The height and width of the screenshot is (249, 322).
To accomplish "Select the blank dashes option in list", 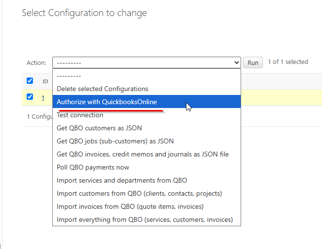I will tap(147, 76).
